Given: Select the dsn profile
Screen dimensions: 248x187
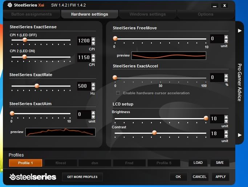Looking at the screenshot, I should pyautogui.click(x=95, y=163).
